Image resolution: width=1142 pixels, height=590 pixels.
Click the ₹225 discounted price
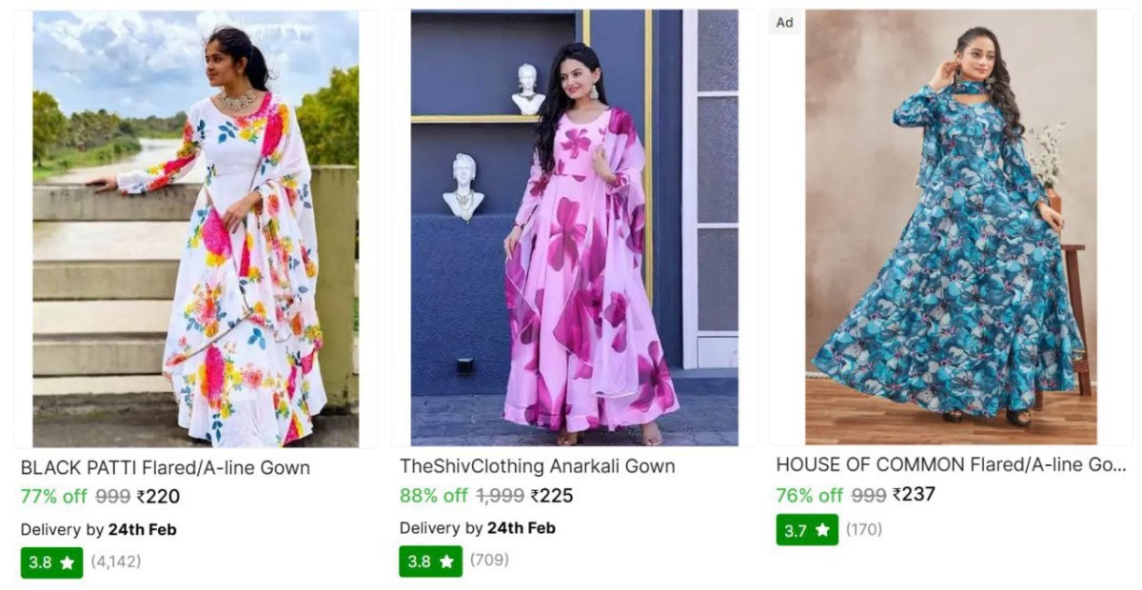click(552, 496)
